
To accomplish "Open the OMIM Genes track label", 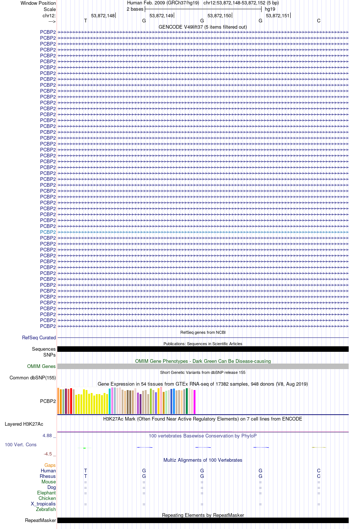I will point(42,367).
